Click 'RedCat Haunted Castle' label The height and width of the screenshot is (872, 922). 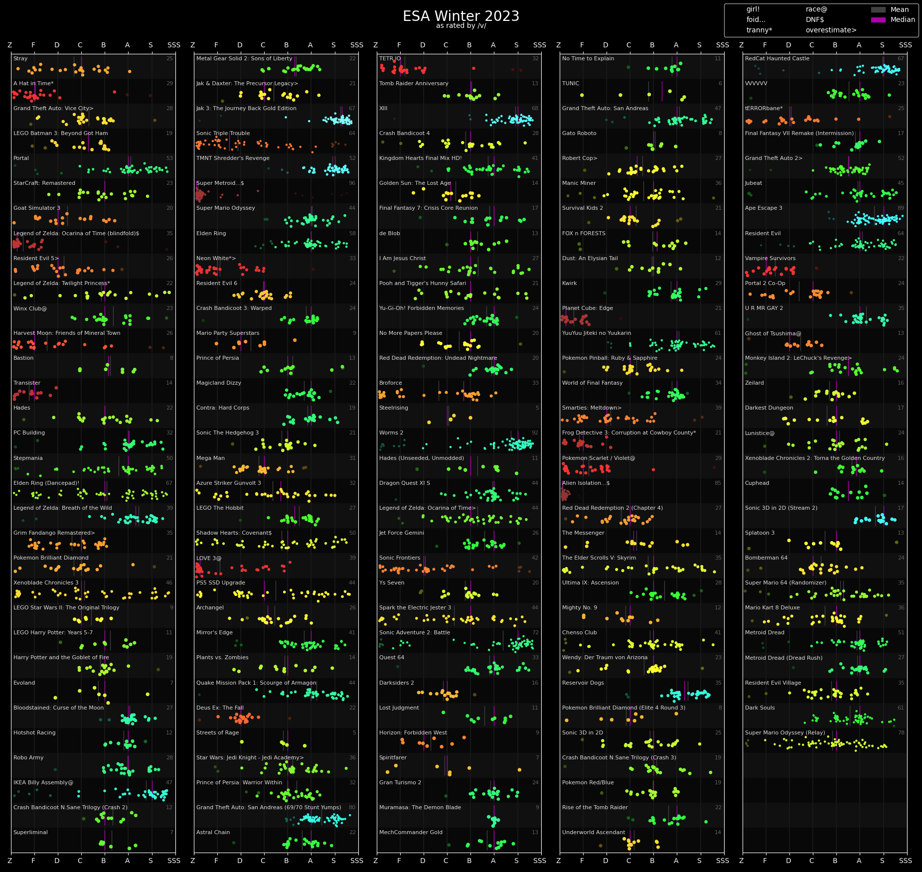[777, 59]
